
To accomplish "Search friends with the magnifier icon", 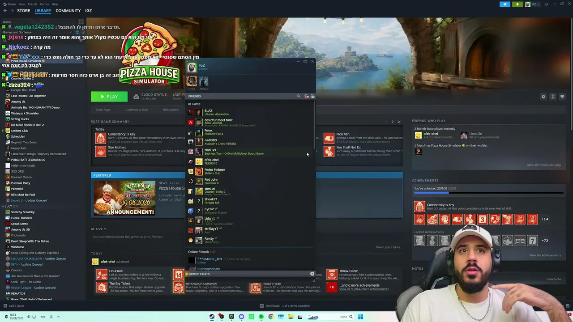I will pos(299,96).
